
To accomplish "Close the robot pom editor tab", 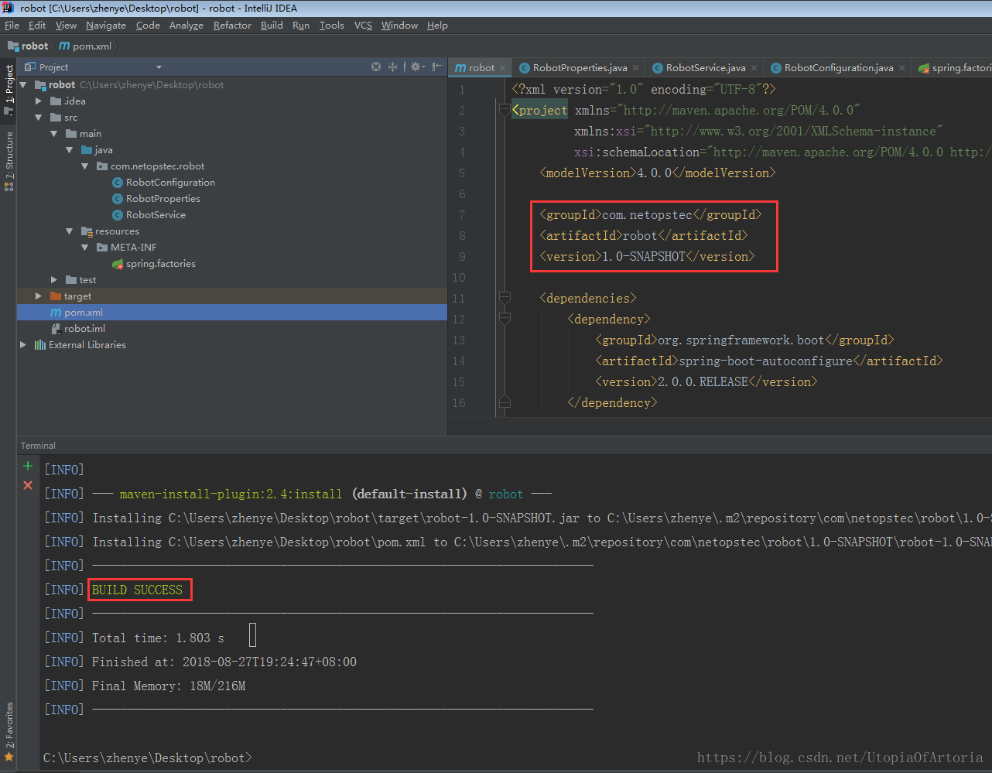I will coord(503,68).
